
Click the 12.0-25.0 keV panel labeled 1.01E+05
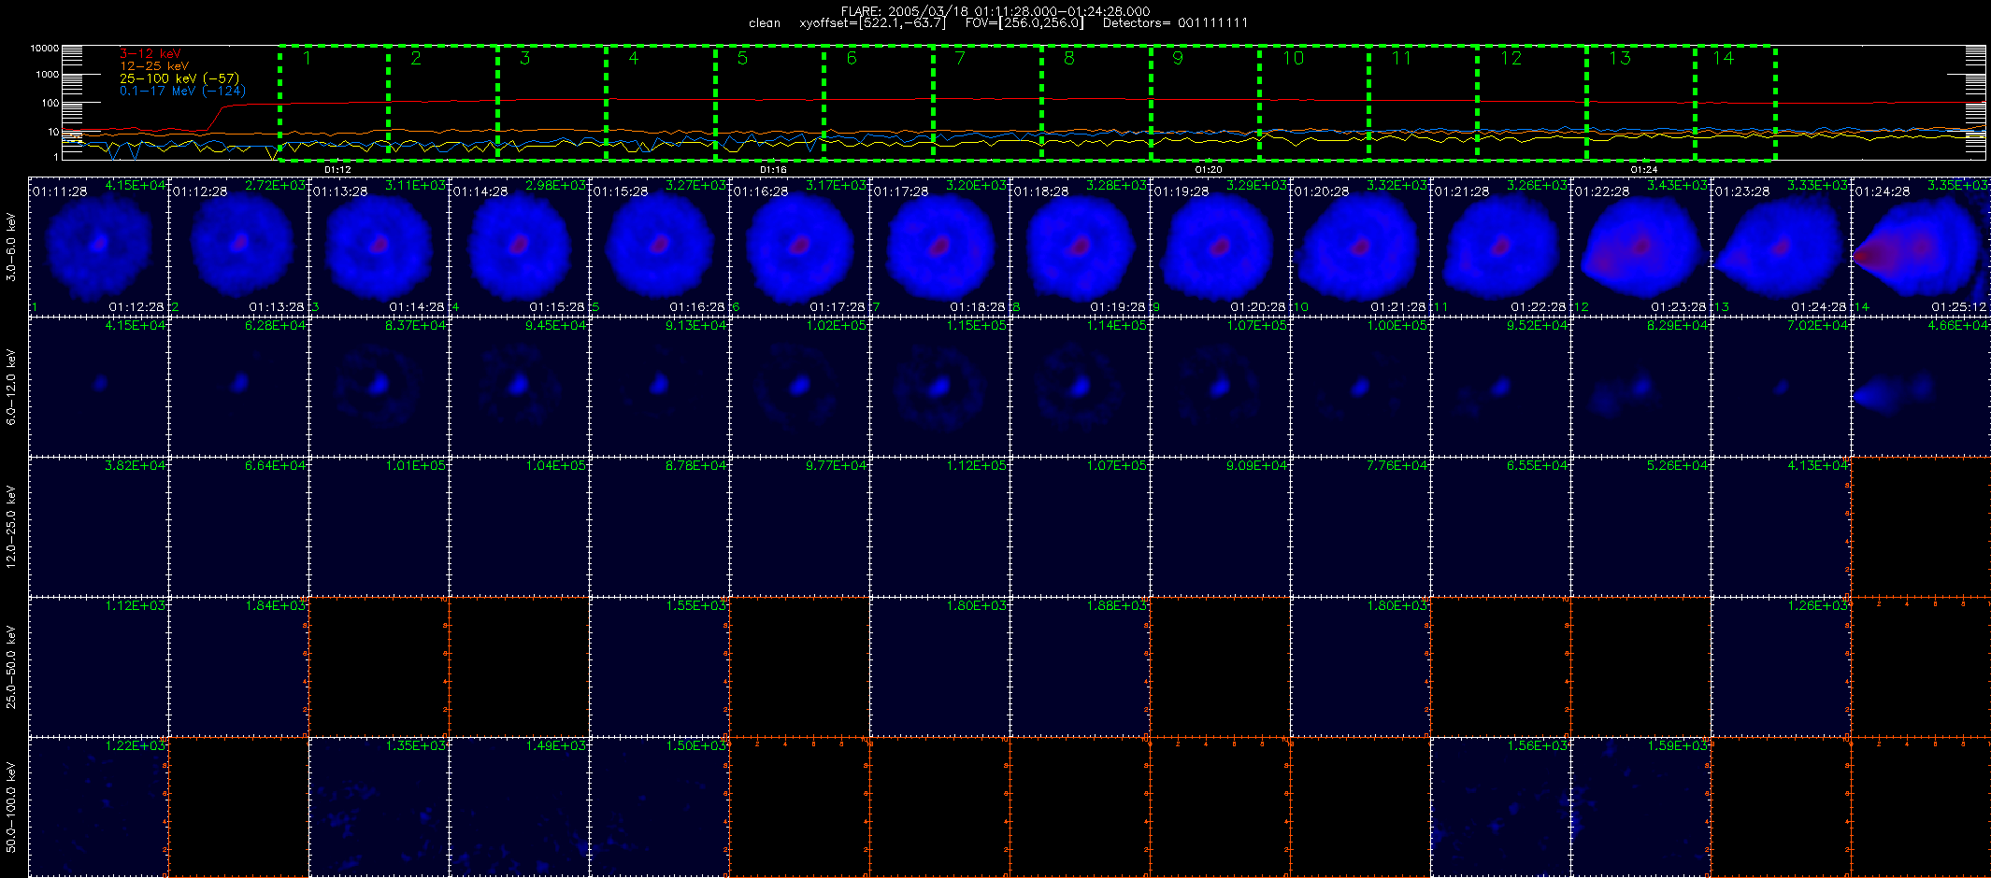379,526
